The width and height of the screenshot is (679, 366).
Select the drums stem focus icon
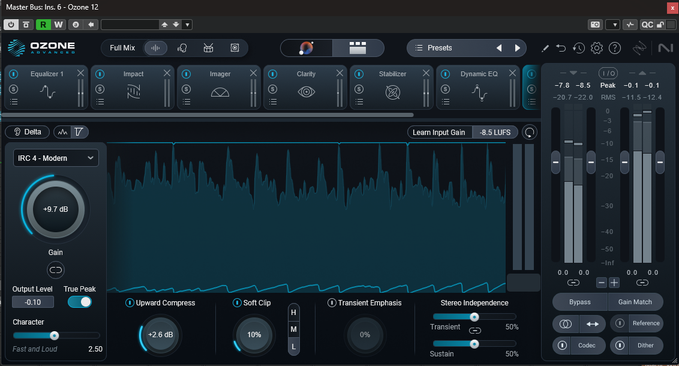tap(208, 47)
